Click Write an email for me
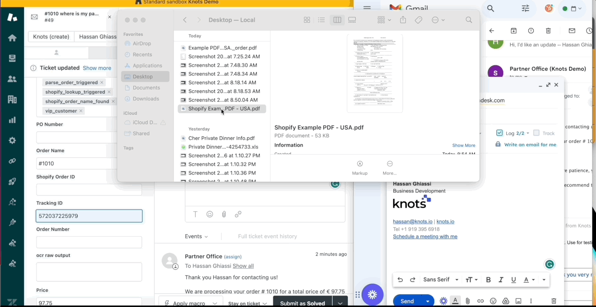This screenshot has height=307, width=596. 530,145
